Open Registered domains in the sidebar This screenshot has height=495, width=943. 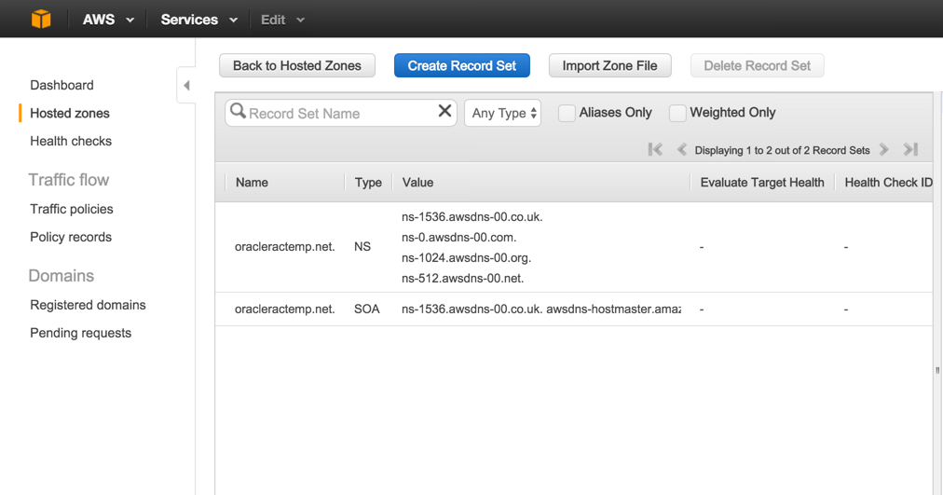[x=88, y=305]
